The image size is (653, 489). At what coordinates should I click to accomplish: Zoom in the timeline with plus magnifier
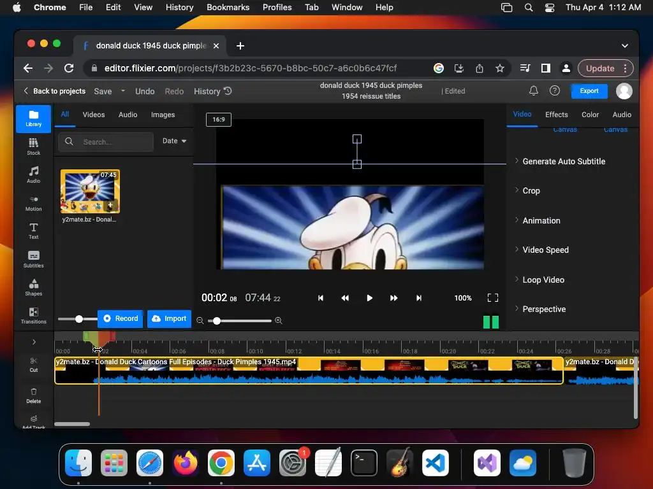[279, 321]
